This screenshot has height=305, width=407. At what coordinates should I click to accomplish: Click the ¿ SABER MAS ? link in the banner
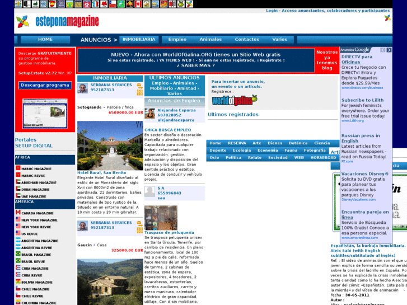(x=196, y=65)
